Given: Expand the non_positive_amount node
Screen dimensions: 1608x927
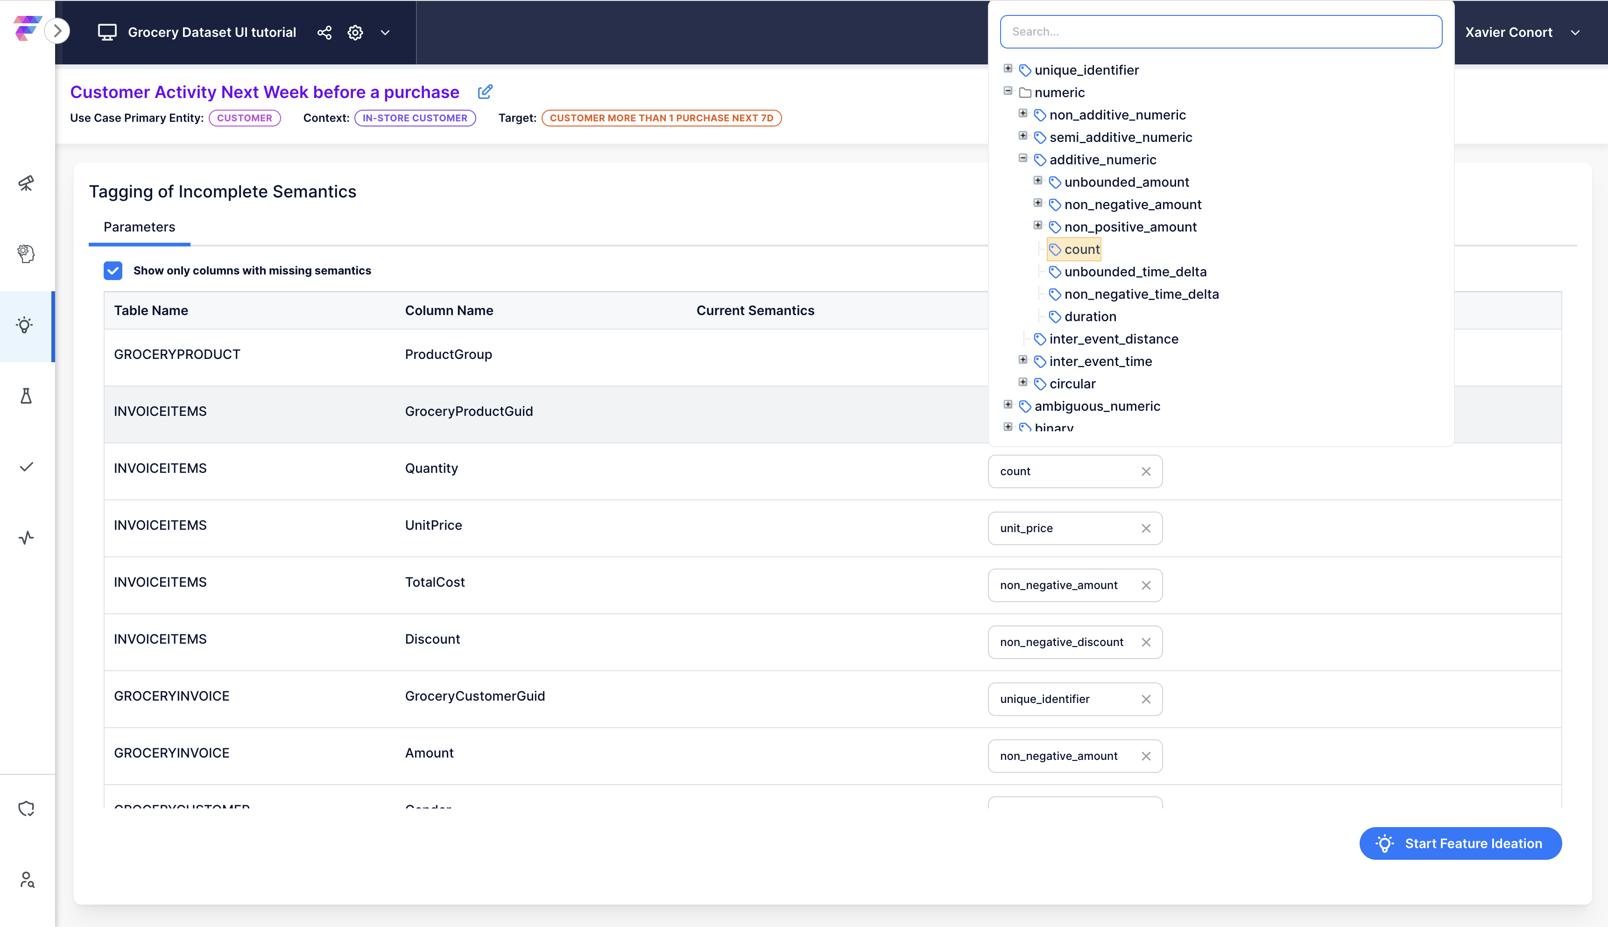Looking at the screenshot, I should pos(1038,225).
